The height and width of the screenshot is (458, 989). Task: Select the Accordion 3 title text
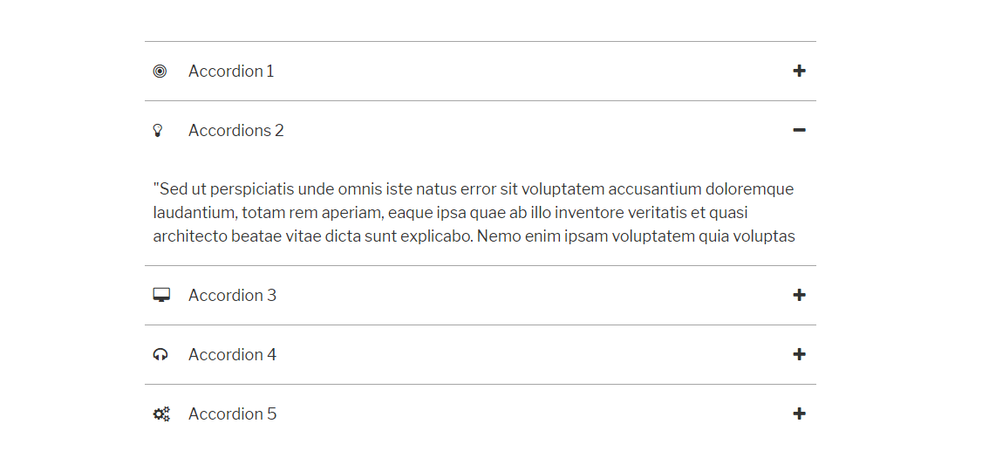click(x=232, y=296)
